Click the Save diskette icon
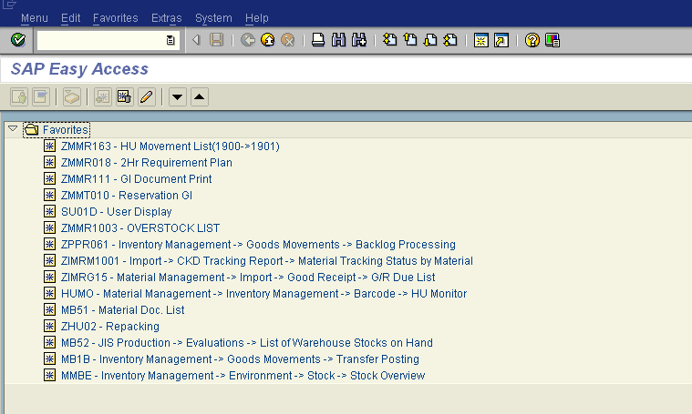This screenshot has width=692, height=414. coord(217,40)
